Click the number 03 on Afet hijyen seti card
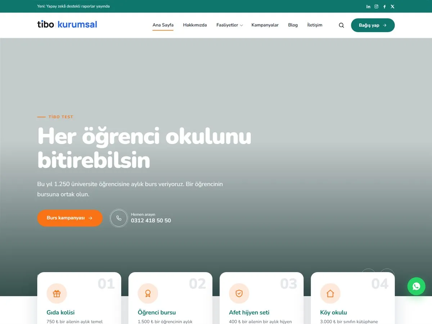This screenshot has height=324, width=432. 289,284
